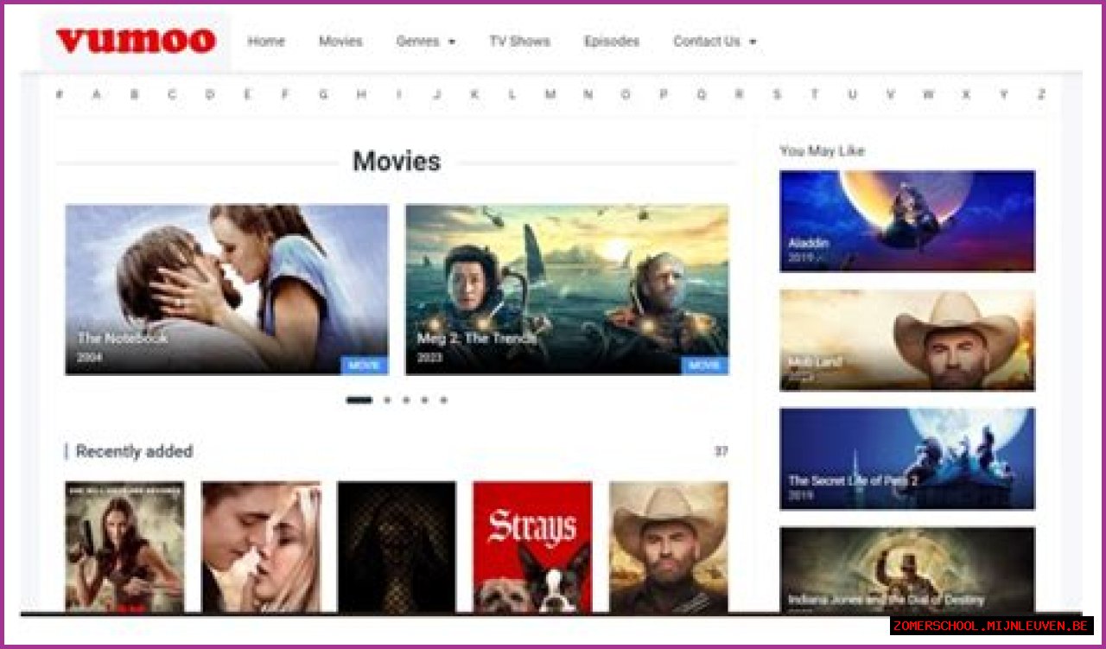Filter titles by letter O

626,94
